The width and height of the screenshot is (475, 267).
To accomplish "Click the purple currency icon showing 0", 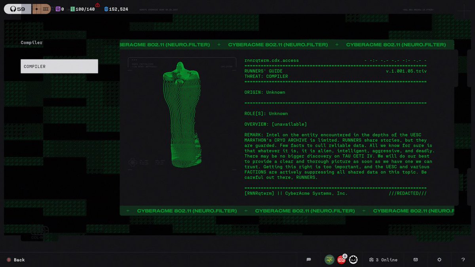I will click(60, 9).
